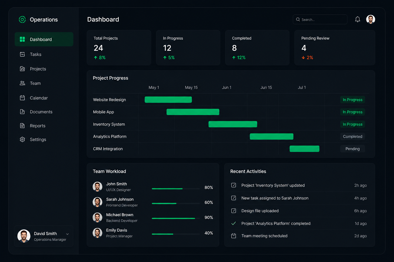The height and width of the screenshot is (262, 394).
Task: Click the Documents file icon
Action: click(22, 112)
